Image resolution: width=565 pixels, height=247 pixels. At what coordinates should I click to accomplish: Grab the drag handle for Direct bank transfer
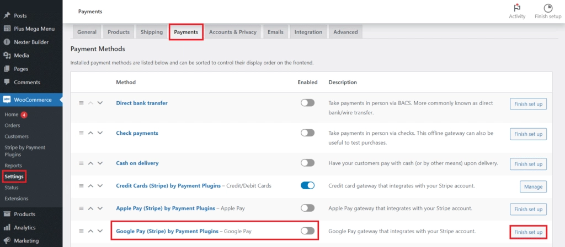(82, 103)
